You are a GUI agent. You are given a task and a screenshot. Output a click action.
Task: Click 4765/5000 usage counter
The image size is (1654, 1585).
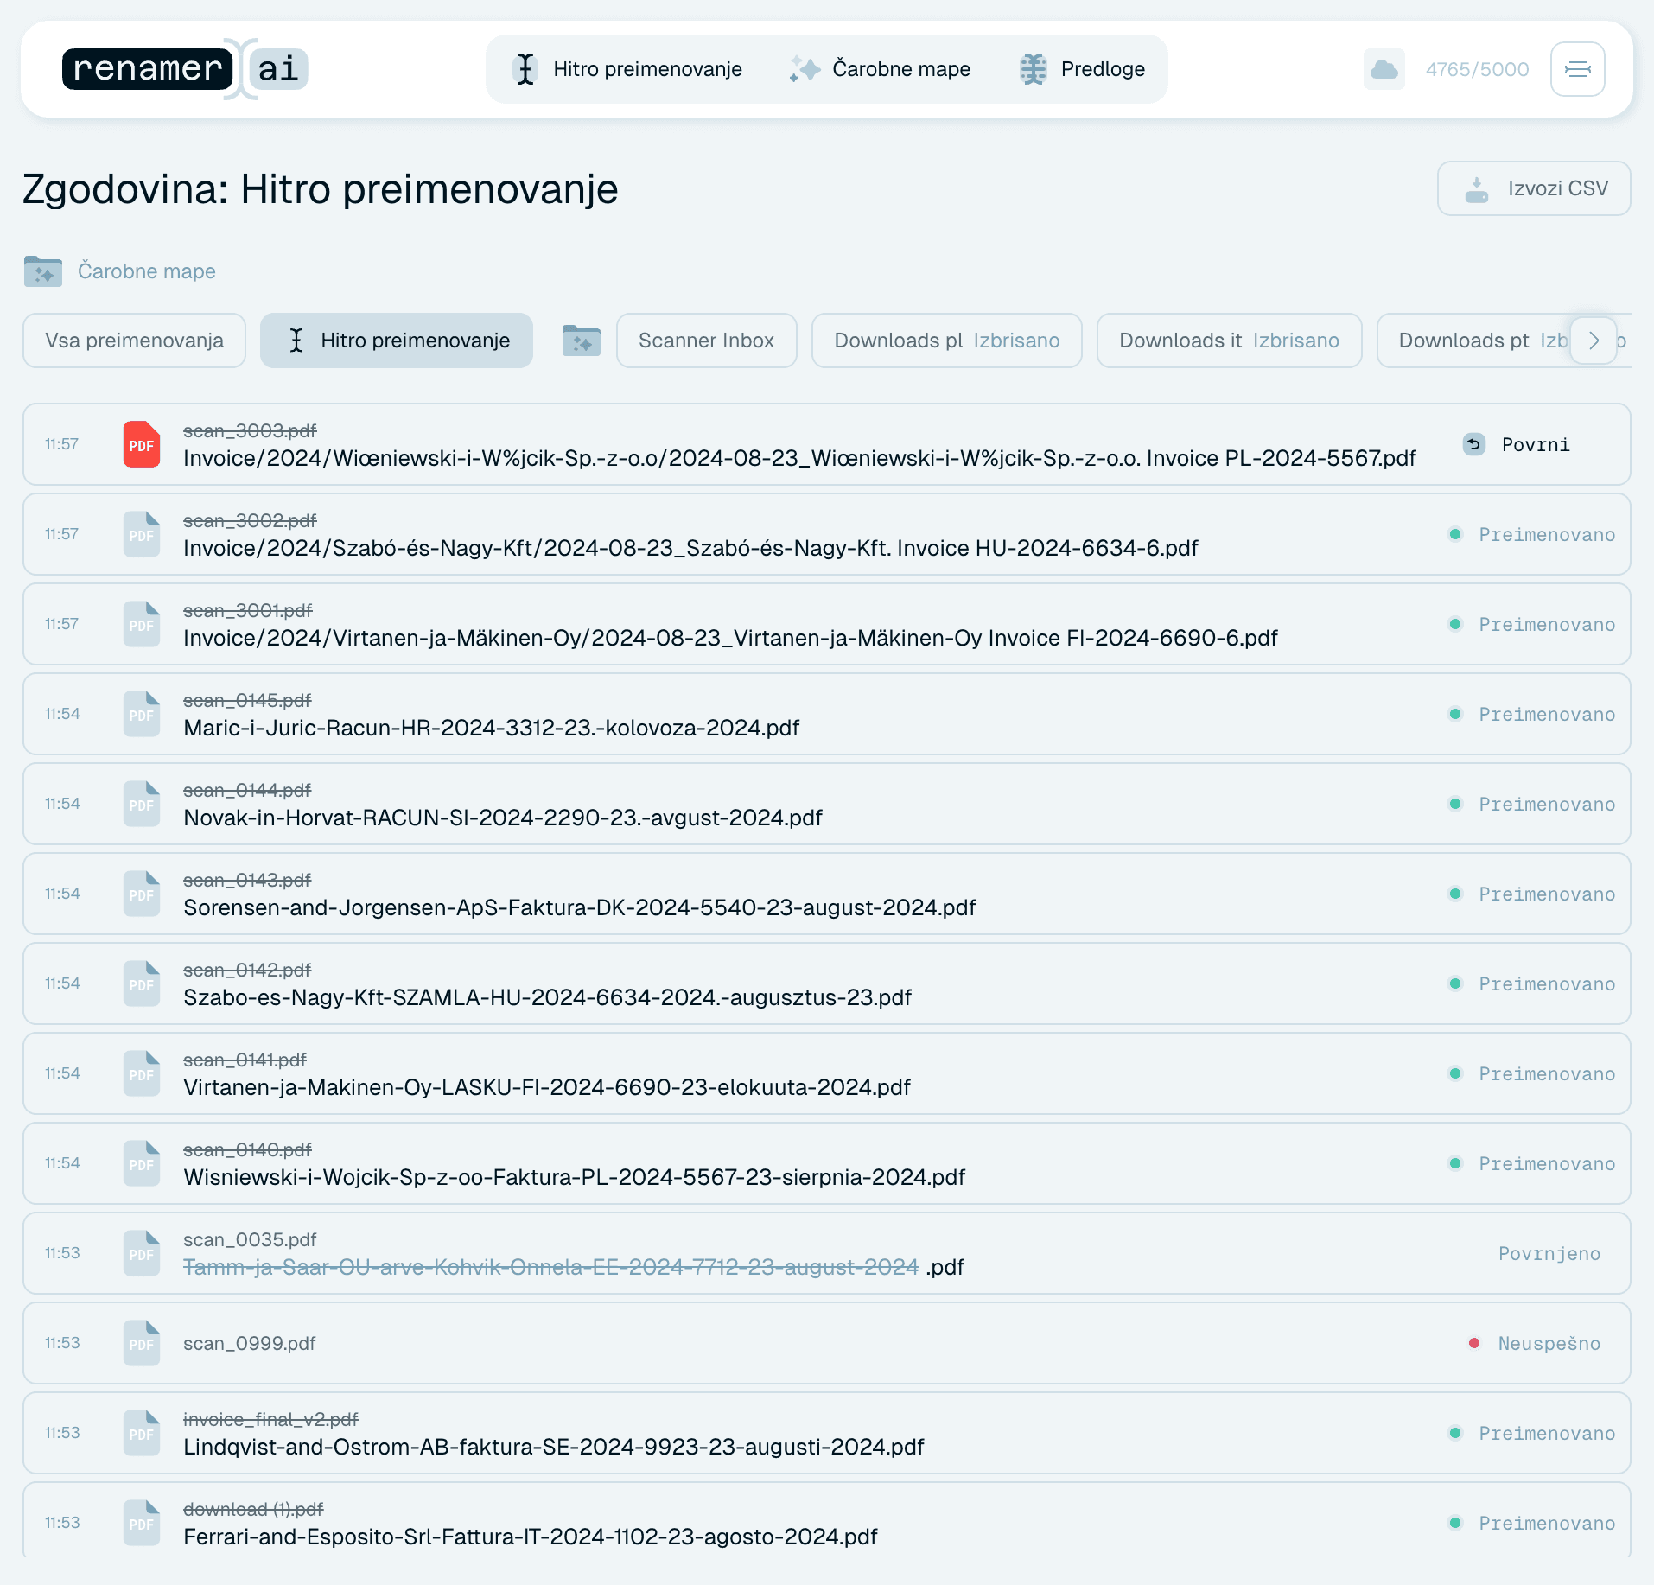[x=1477, y=69]
